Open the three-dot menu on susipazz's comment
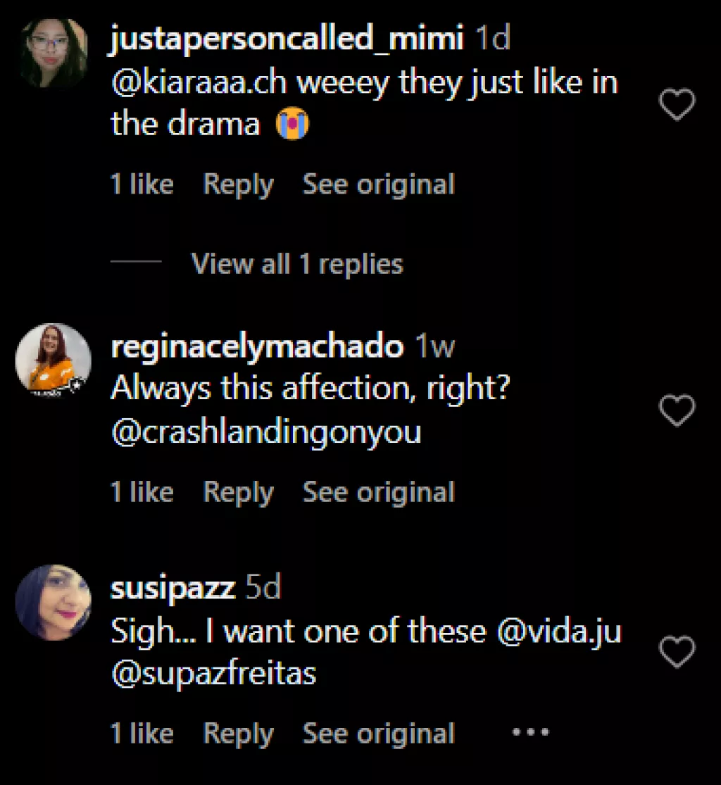Viewport: 721px width, 785px height. tap(529, 732)
